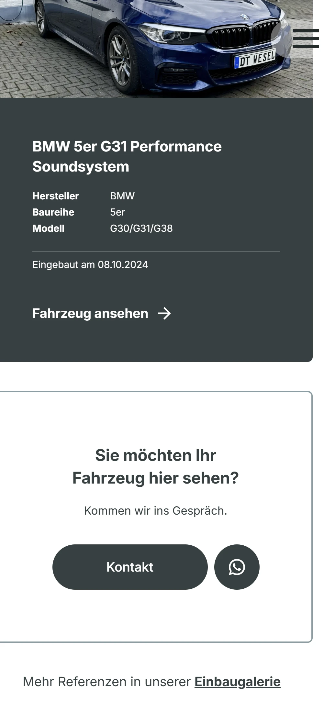Click the blue BMW car photo

point(156,49)
